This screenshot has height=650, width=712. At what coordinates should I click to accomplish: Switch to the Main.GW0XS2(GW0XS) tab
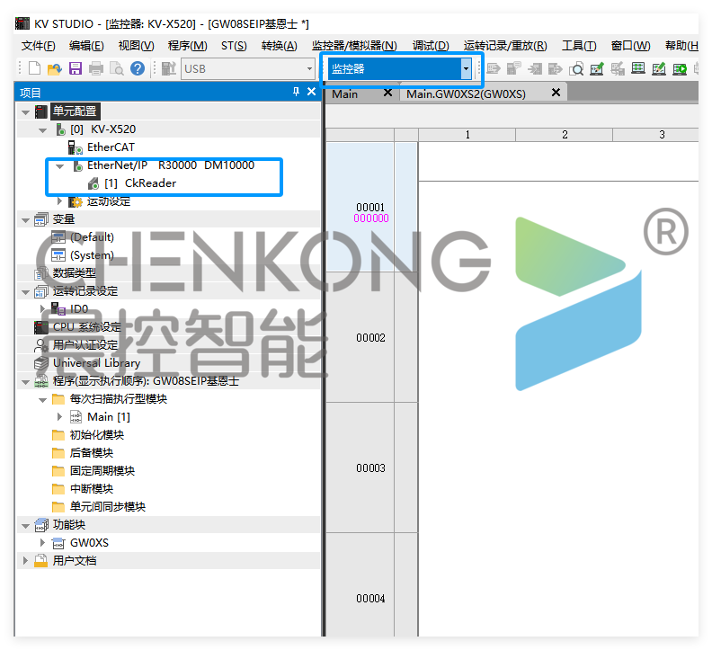[466, 94]
